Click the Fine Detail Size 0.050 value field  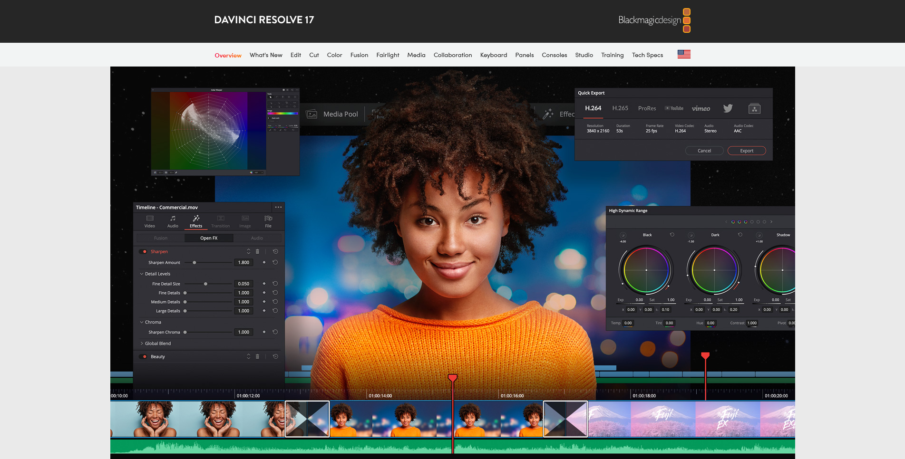click(x=243, y=284)
